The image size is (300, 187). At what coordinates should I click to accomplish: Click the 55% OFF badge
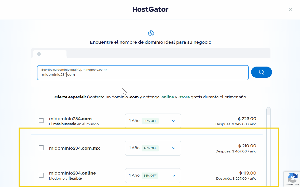(150, 176)
